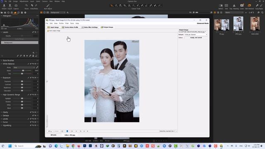Adjust the Saturation slider handle
The width and height of the screenshot is (265, 149).
(22, 91)
